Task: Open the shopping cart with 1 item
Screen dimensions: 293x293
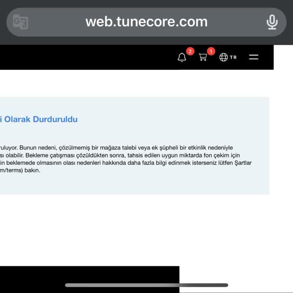Action: coord(203,57)
